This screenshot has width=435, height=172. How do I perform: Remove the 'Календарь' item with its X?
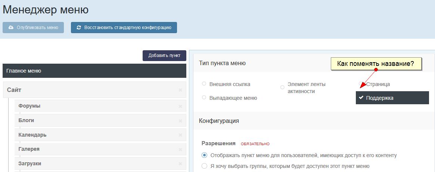pyautogui.click(x=180, y=135)
